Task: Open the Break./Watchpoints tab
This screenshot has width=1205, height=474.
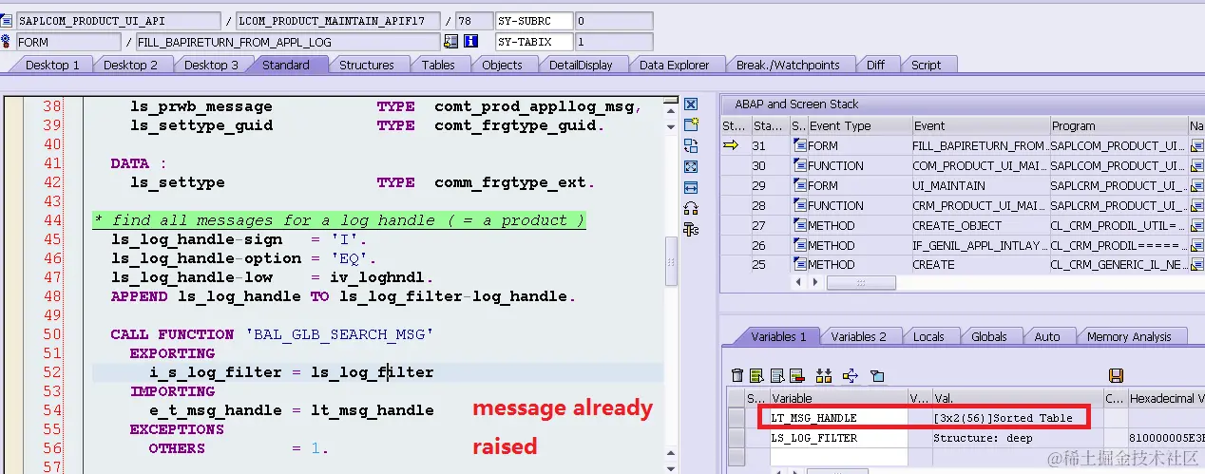Action: pyautogui.click(x=788, y=65)
